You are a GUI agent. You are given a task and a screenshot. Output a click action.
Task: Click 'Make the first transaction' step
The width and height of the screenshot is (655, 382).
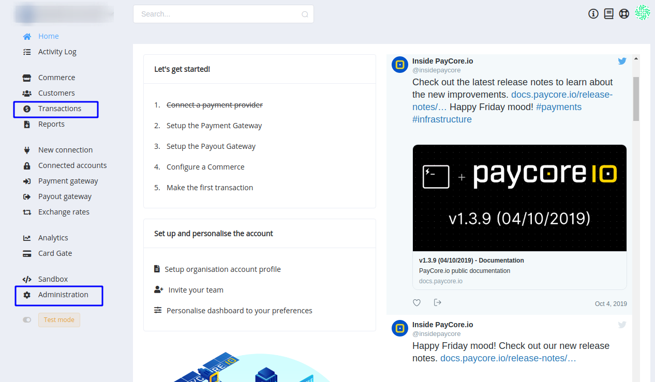point(210,188)
